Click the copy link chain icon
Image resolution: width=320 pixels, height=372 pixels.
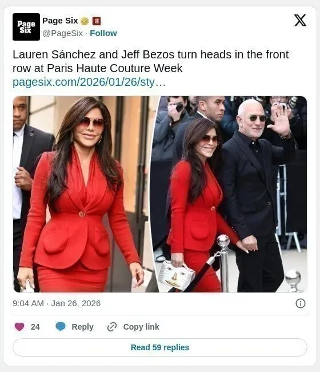(x=112, y=327)
